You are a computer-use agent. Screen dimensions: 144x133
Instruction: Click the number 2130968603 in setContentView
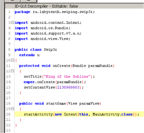pos(68,87)
